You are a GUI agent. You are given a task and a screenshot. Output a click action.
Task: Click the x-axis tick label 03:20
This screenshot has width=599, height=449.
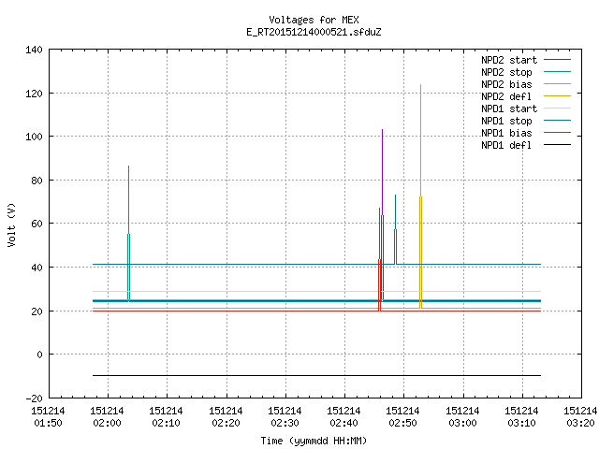click(x=580, y=423)
